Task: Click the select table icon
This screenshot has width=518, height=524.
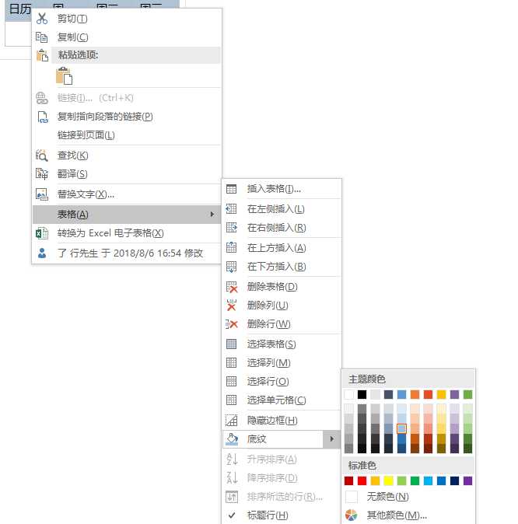Action: [232, 344]
